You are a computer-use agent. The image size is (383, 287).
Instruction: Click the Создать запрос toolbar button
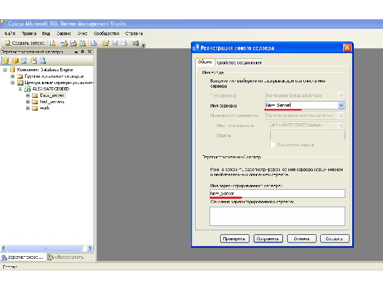24,43
